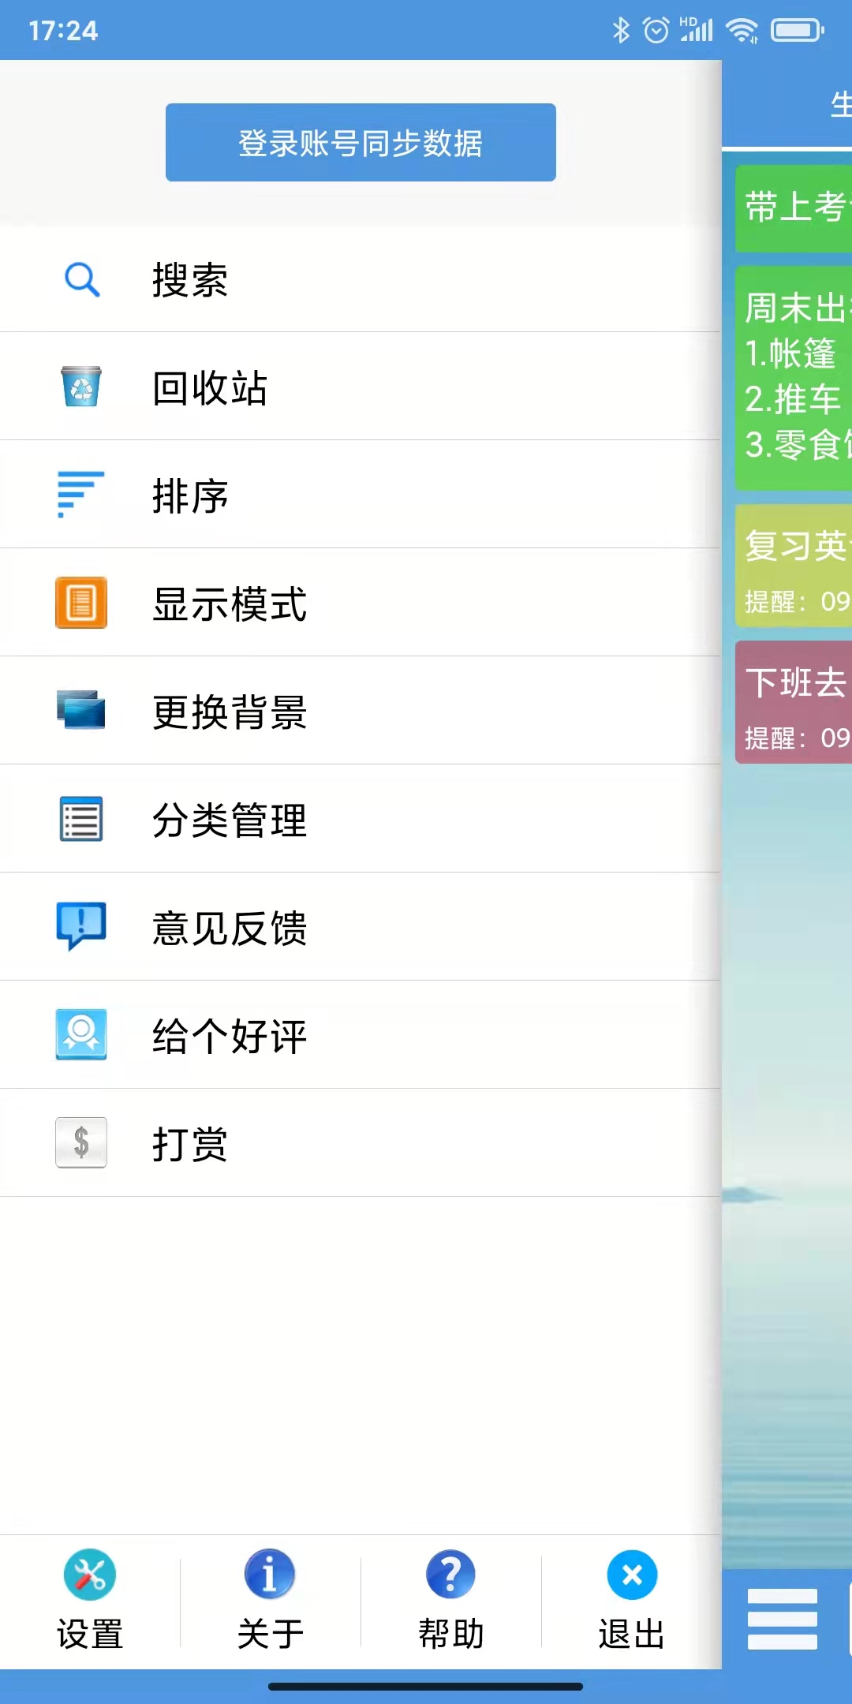
Task: Tap the battery status icon
Action: pos(798,30)
